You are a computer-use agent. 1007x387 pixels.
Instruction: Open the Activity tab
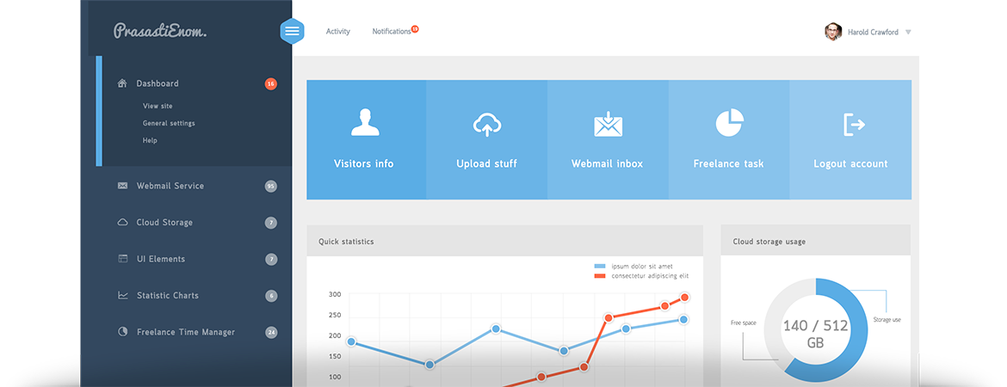(x=337, y=32)
